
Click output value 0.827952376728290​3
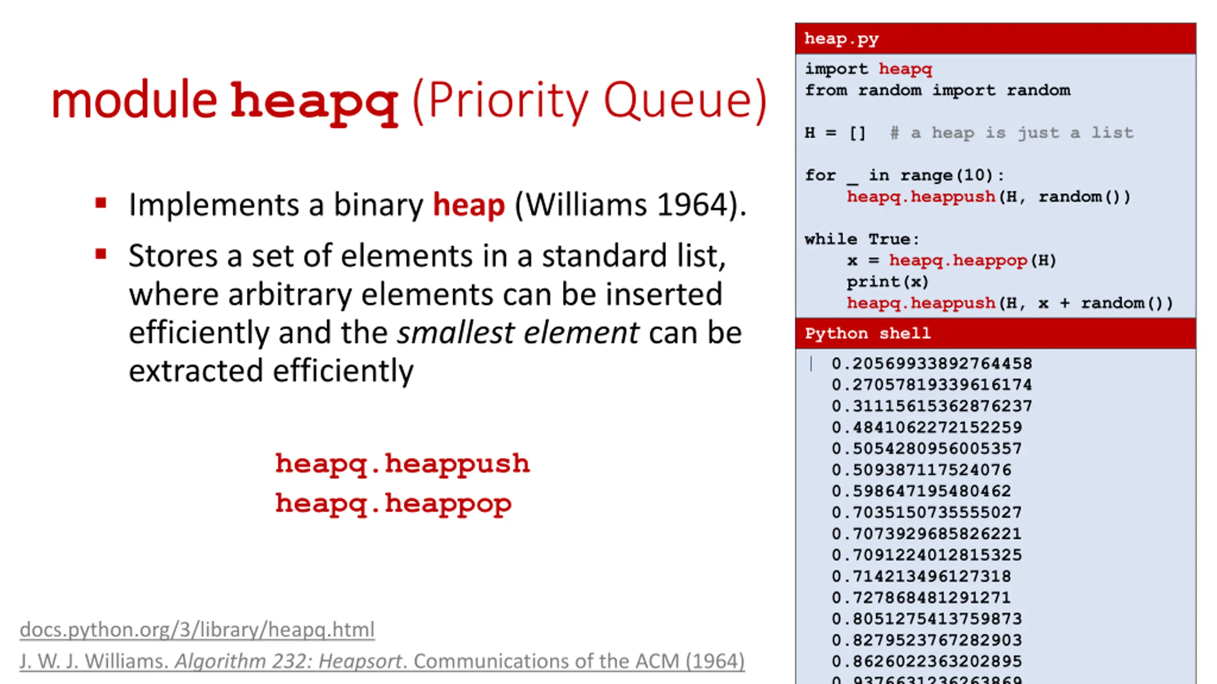tap(927, 640)
